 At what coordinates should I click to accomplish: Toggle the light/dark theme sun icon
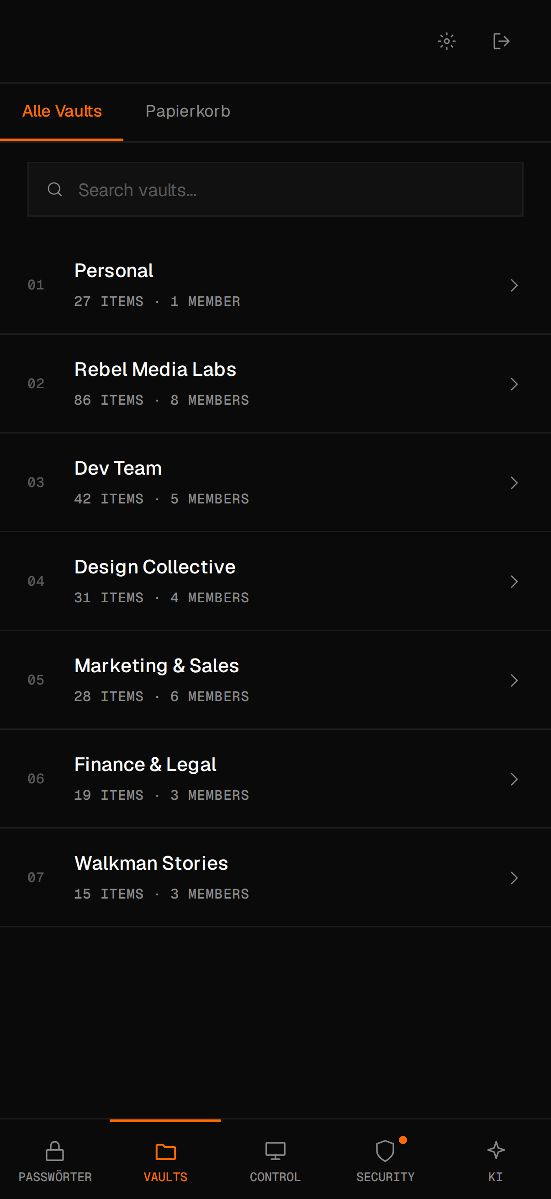click(446, 42)
